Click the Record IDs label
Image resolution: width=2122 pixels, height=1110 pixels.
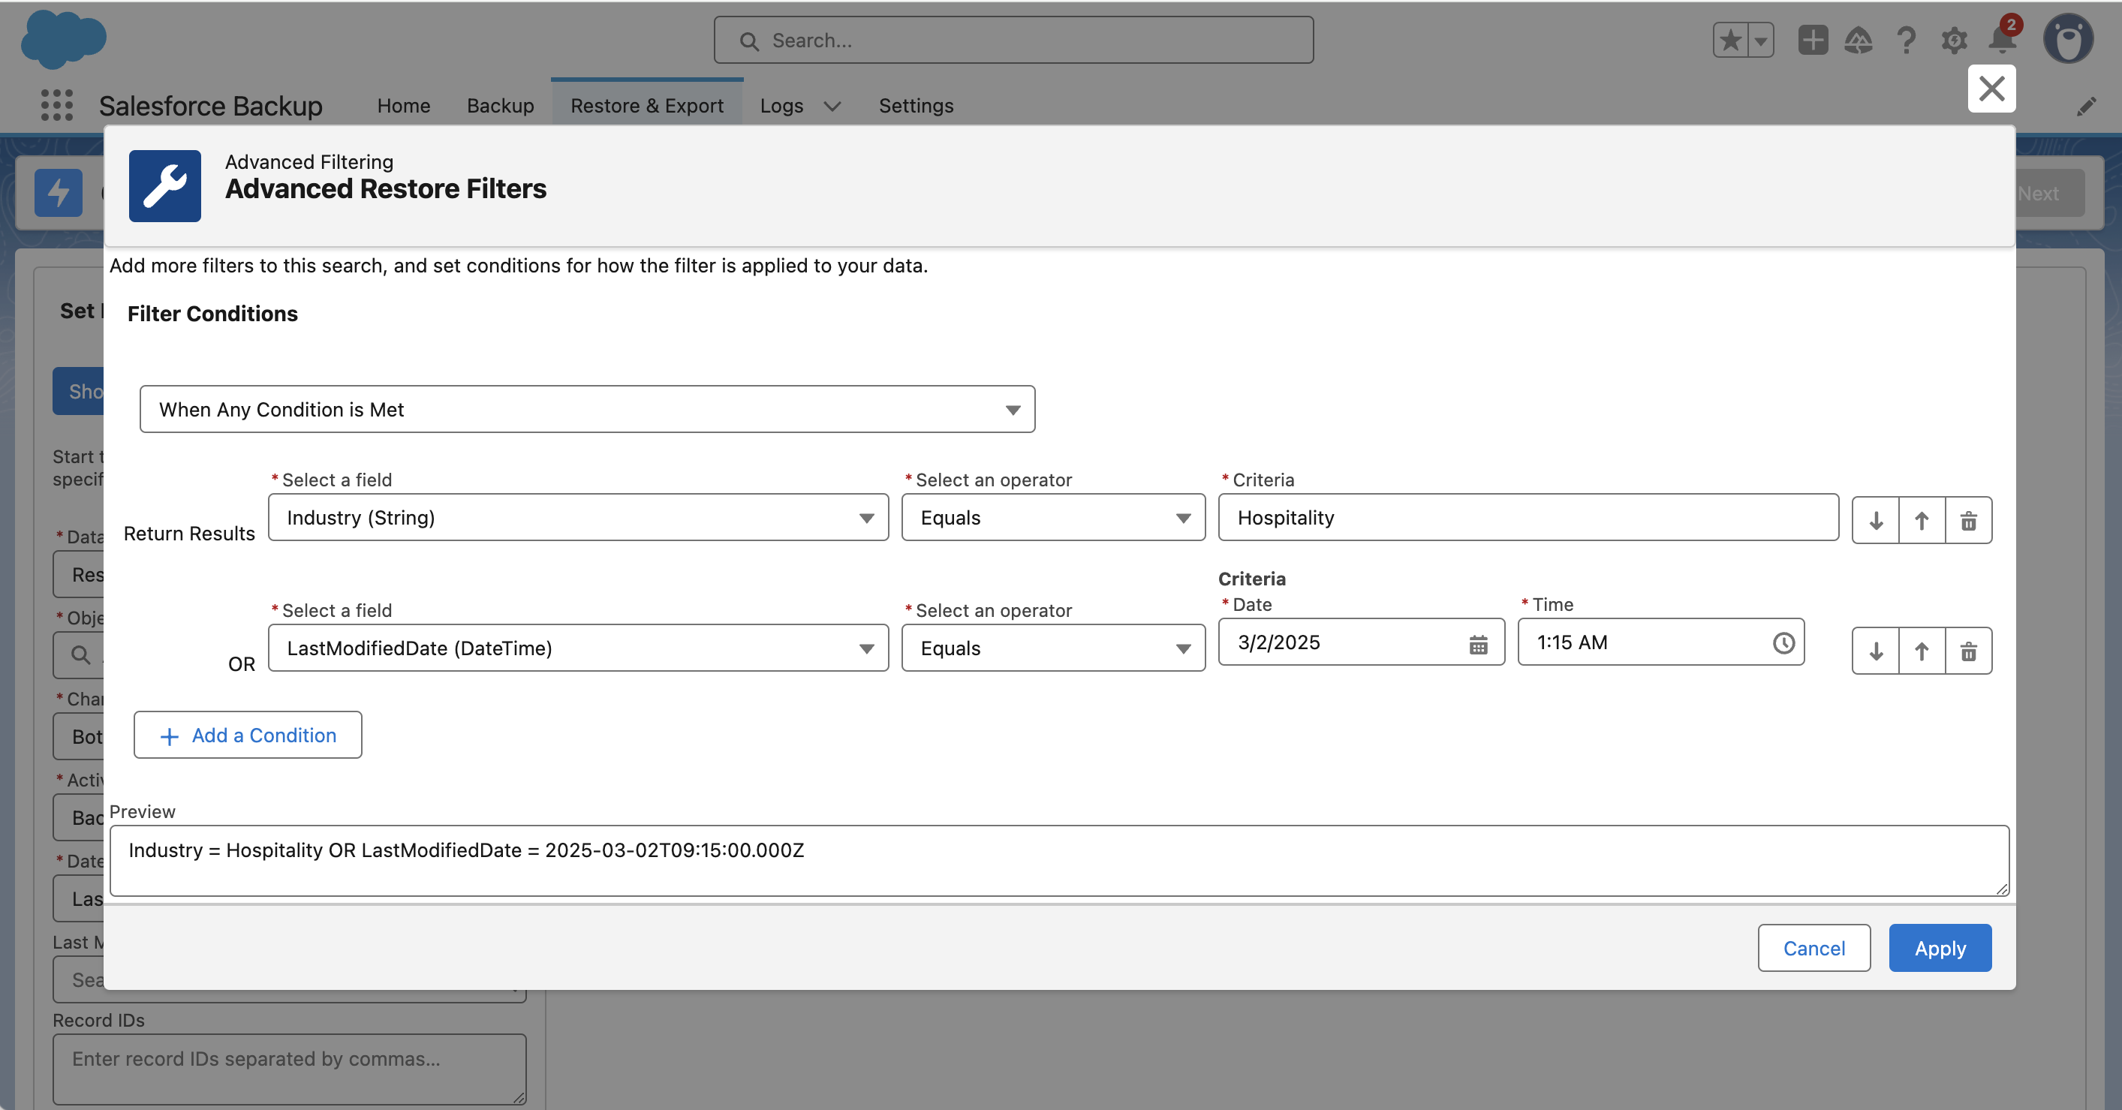99,1020
